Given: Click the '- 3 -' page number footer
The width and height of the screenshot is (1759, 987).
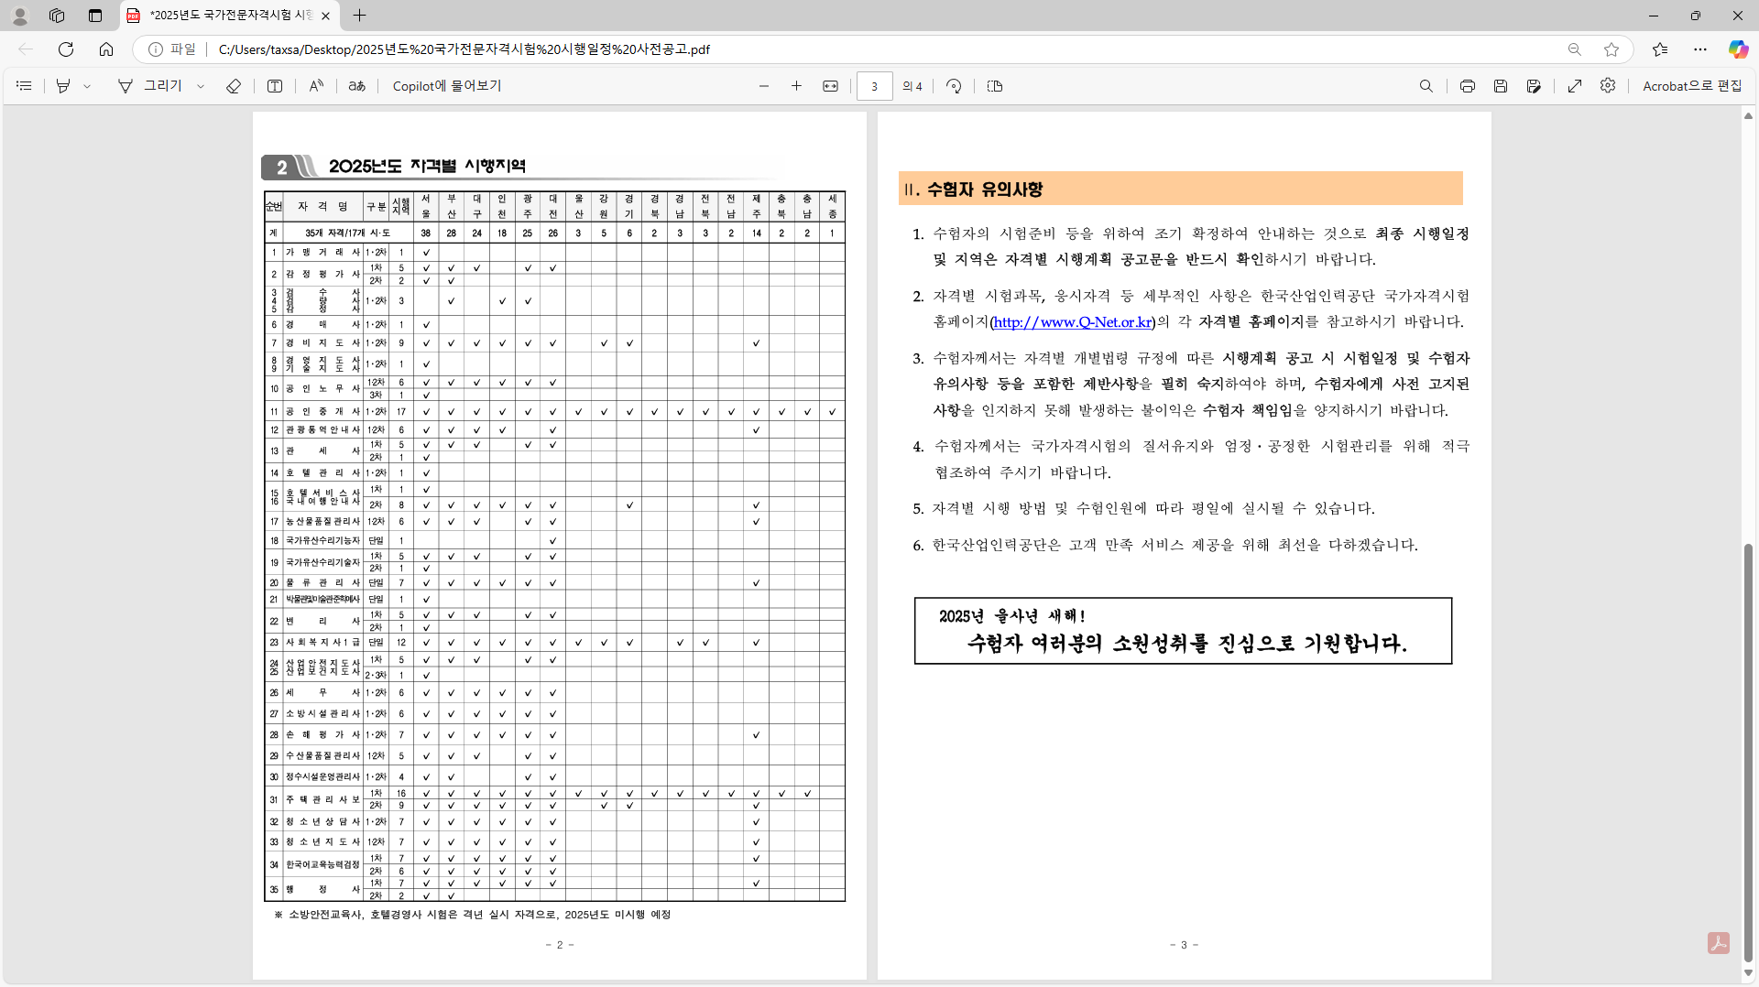Looking at the screenshot, I should 1184,945.
